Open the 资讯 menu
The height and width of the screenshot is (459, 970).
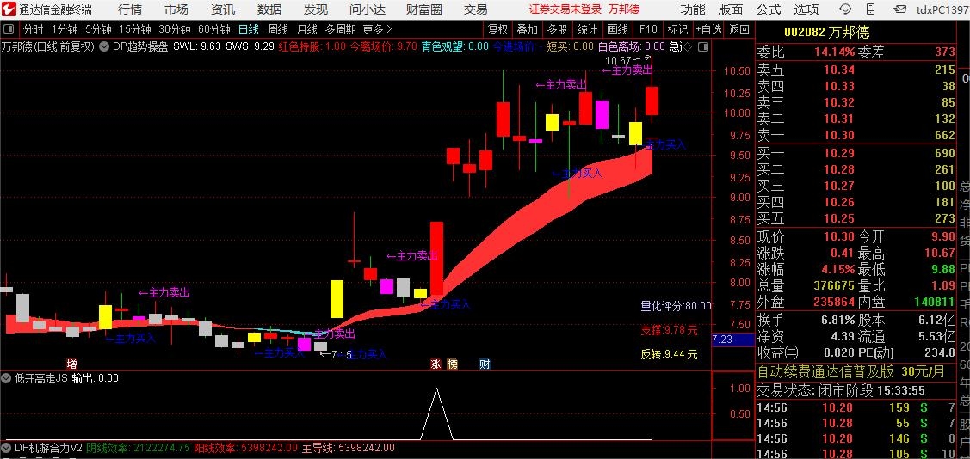tap(223, 9)
